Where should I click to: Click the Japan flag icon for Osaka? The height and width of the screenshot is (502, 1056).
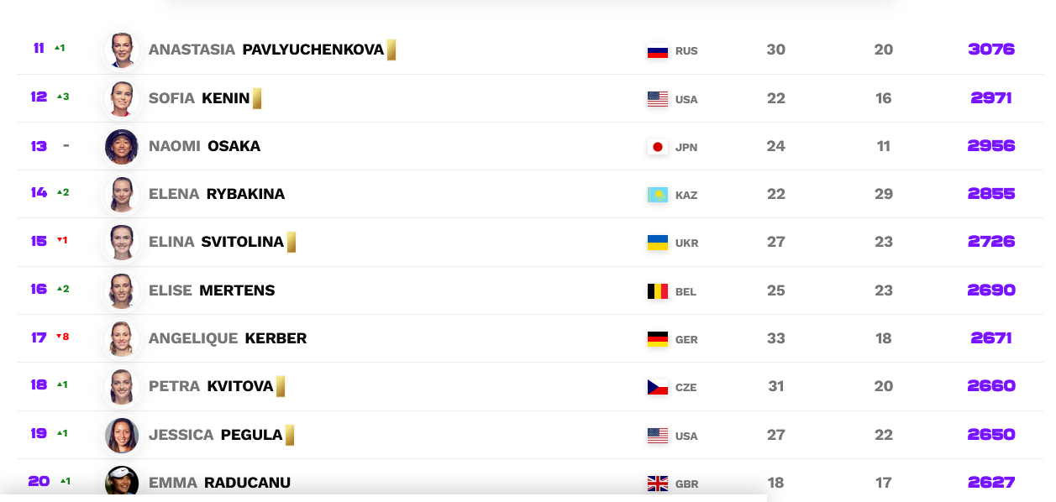(x=658, y=147)
